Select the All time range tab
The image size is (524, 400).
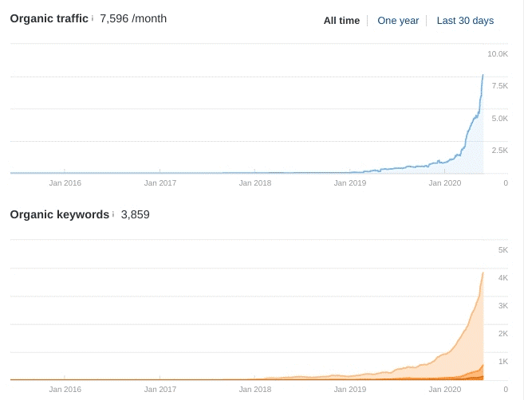341,21
